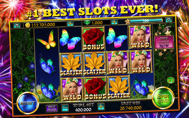
Task: Tap the green emerald gem icon
Action: (87, 23)
